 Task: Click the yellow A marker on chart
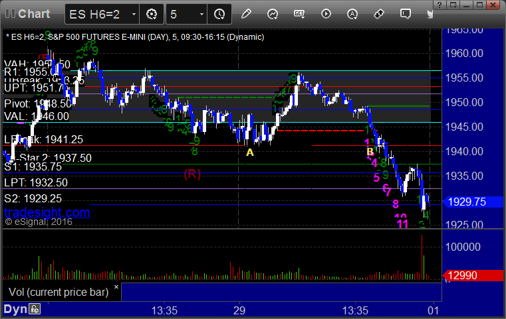coord(250,153)
